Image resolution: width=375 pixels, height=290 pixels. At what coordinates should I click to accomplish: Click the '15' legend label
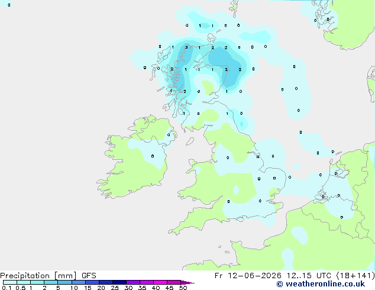point(88,288)
